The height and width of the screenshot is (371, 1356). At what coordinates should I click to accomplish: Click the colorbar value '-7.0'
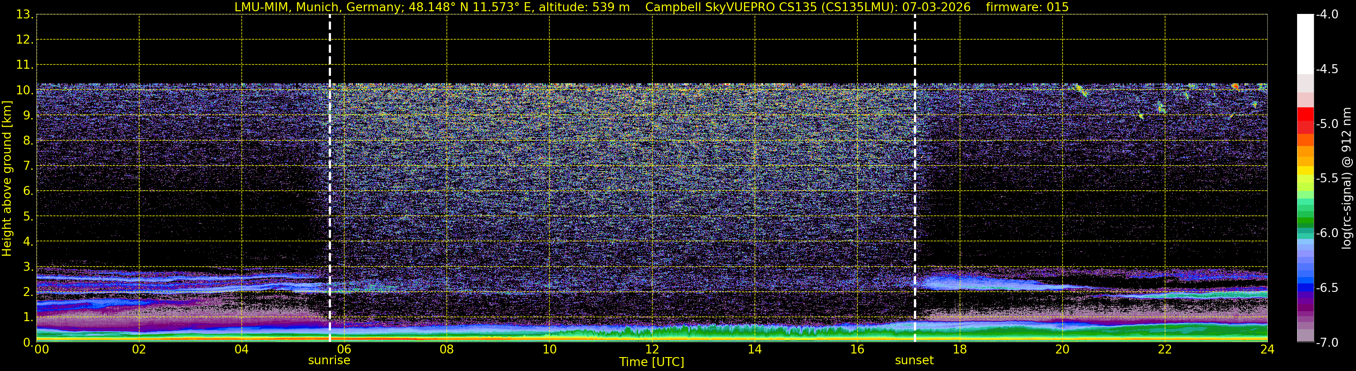(1326, 343)
